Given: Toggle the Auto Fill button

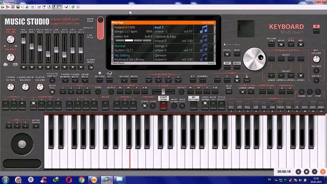Looking at the screenshot, I should (52, 92).
